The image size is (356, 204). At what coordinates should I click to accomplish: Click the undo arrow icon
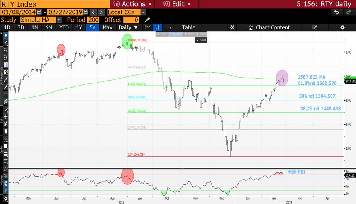click(x=336, y=12)
